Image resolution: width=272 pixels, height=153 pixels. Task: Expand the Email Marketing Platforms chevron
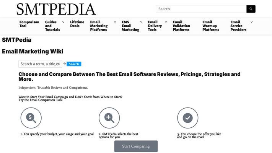point(115,22)
